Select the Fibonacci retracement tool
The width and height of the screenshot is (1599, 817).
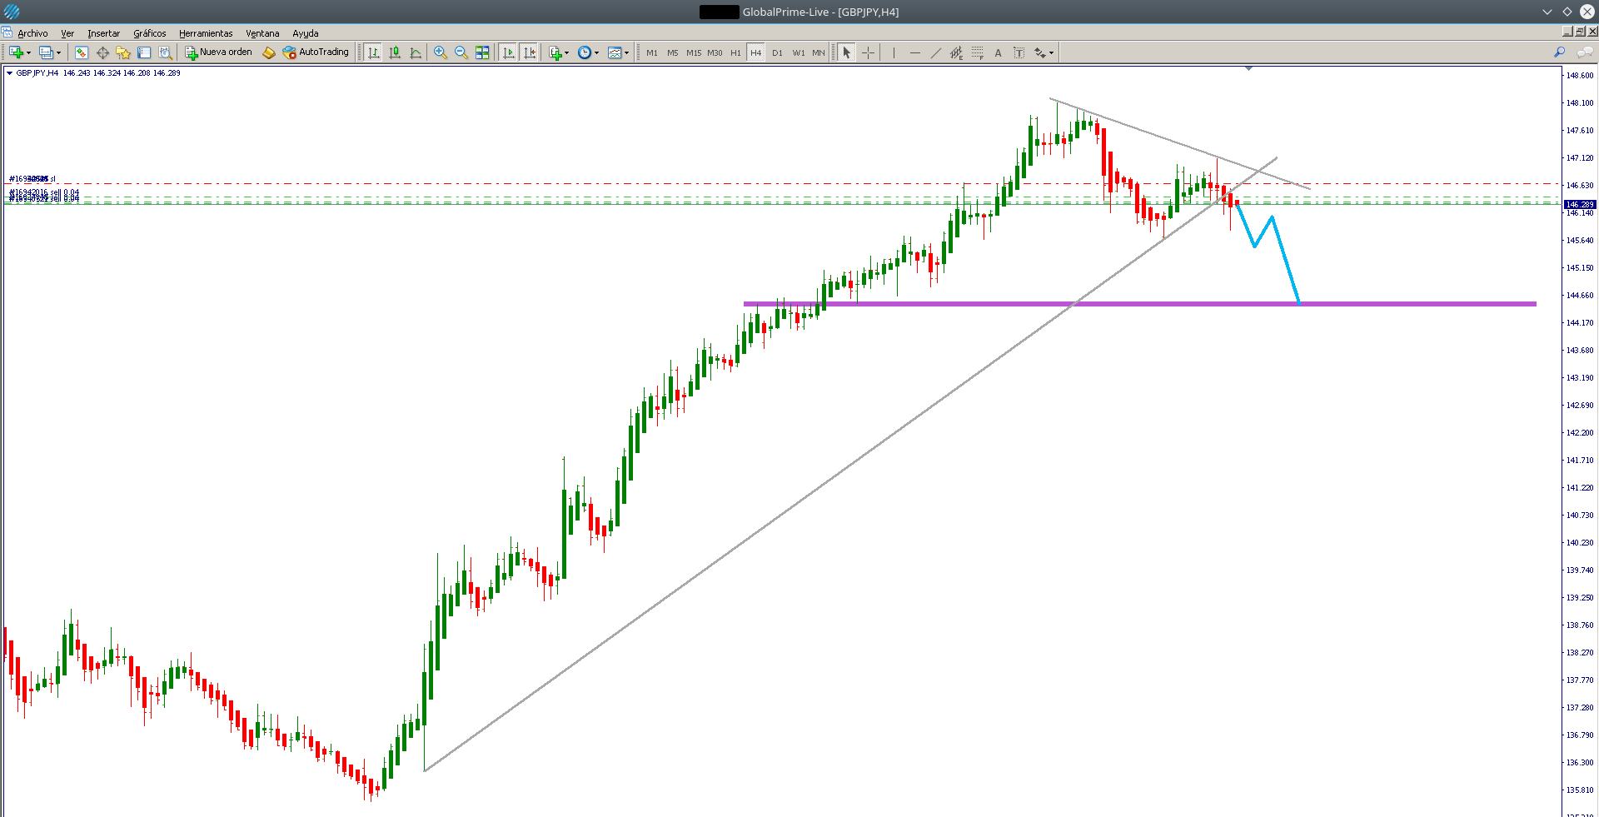pyautogui.click(x=978, y=52)
